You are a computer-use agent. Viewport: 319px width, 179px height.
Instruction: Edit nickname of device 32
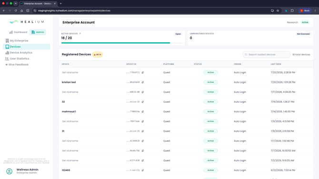[63, 102]
